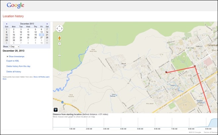Select December 17 in the calendar

(x=21, y=35)
